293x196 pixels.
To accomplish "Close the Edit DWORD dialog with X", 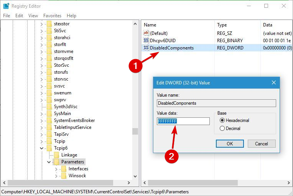I will (x=274, y=82).
